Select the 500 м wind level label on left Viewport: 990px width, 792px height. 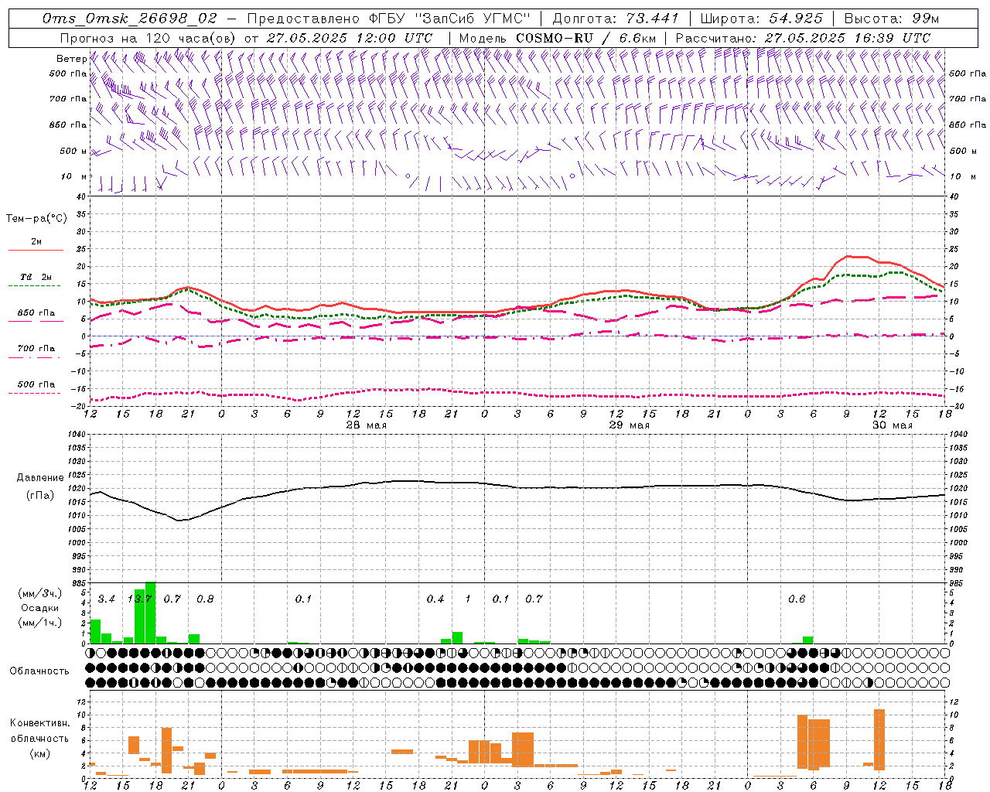pyautogui.click(x=74, y=151)
